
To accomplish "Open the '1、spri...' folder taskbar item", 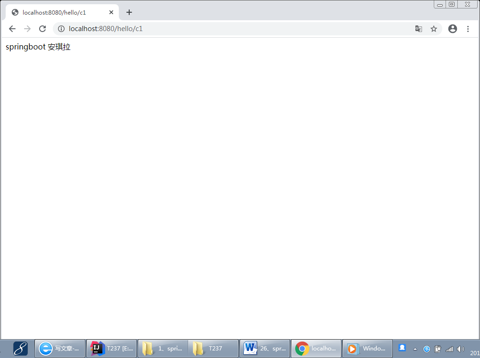I will pyautogui.click(x=163, y=349).
